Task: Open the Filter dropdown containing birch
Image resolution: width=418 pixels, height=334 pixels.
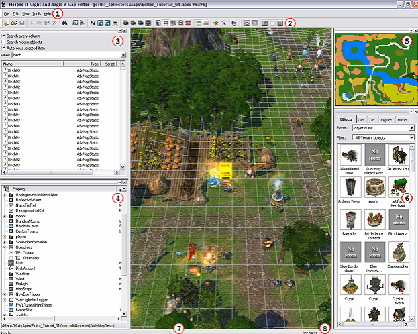Action: point(123,55)
